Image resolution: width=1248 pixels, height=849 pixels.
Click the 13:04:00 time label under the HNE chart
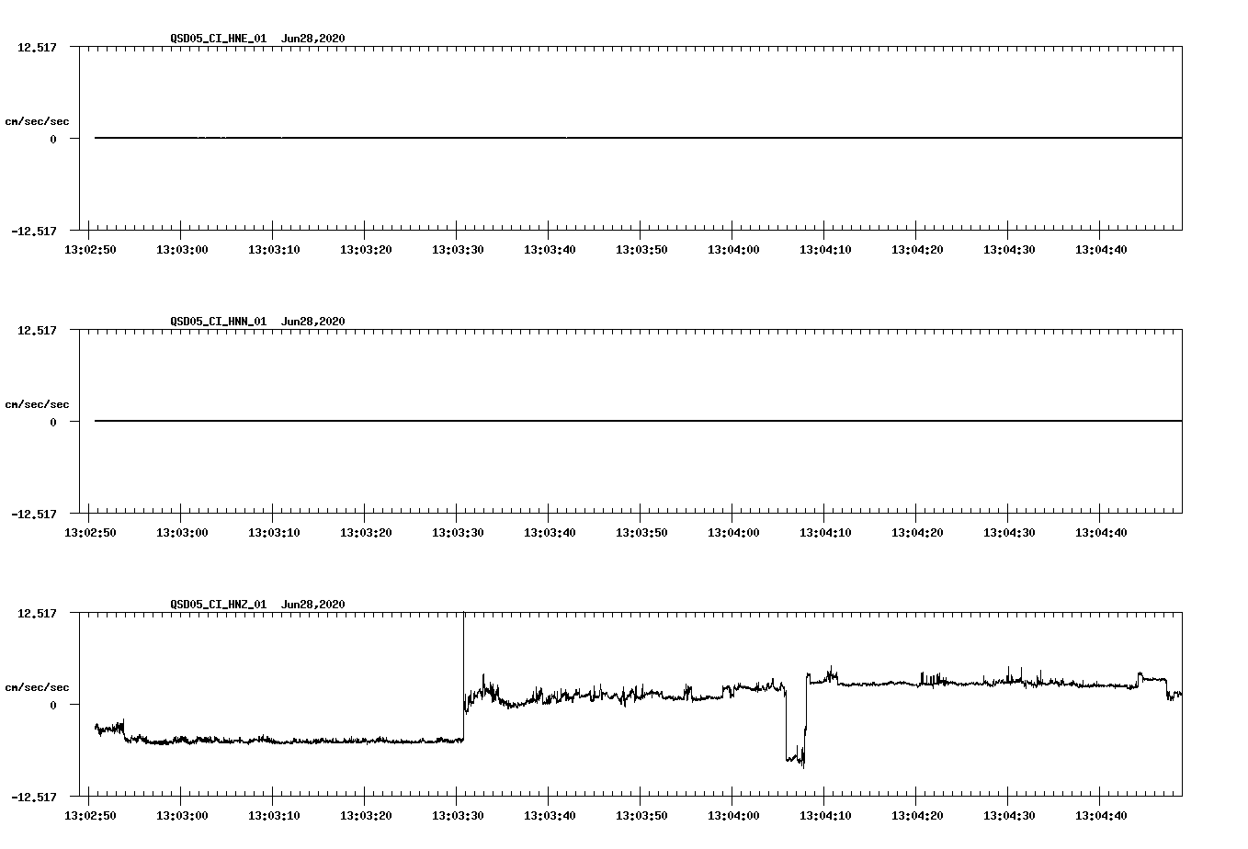(x=733, y=250)
